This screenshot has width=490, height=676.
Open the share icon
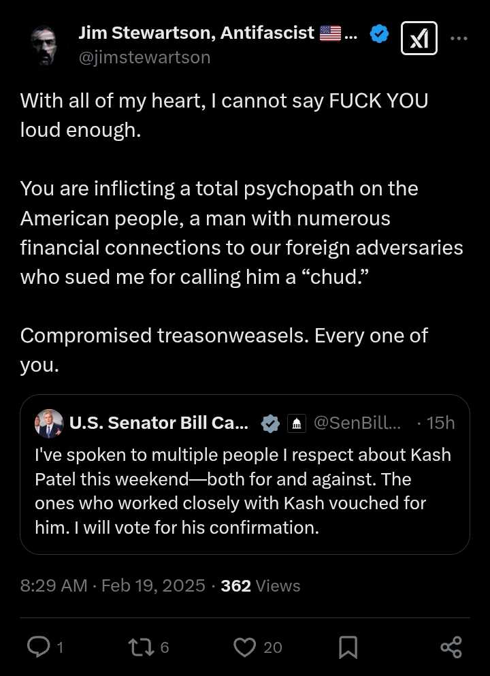[x=451, y=647]
